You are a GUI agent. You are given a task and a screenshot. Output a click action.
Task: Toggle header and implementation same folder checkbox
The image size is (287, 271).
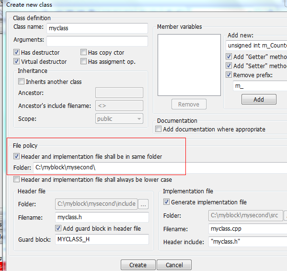(16, 156)
